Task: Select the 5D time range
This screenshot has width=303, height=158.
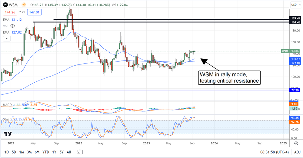Action: (14, 152)
